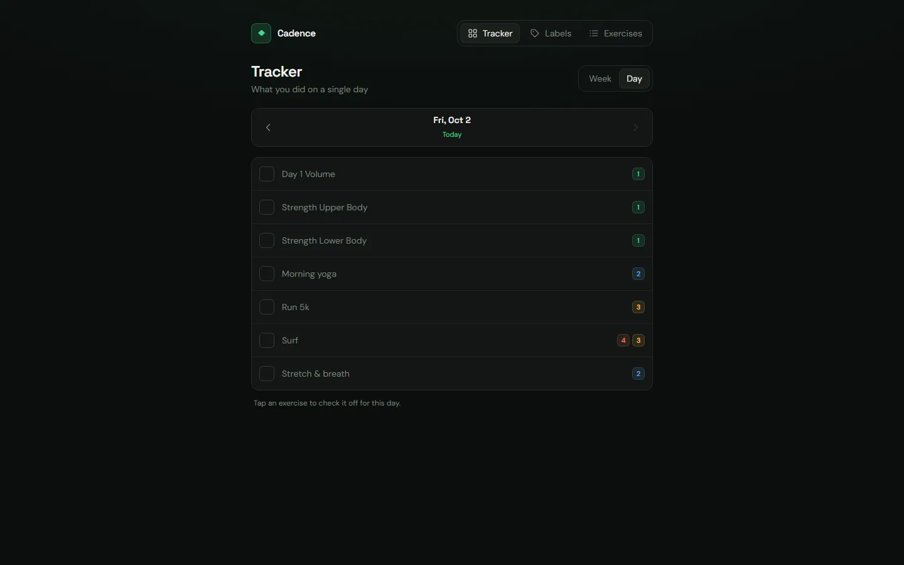Click label badge 2 on Morning yoga
The height and width of the screenshot is (565, 904).
coord(638,274)
